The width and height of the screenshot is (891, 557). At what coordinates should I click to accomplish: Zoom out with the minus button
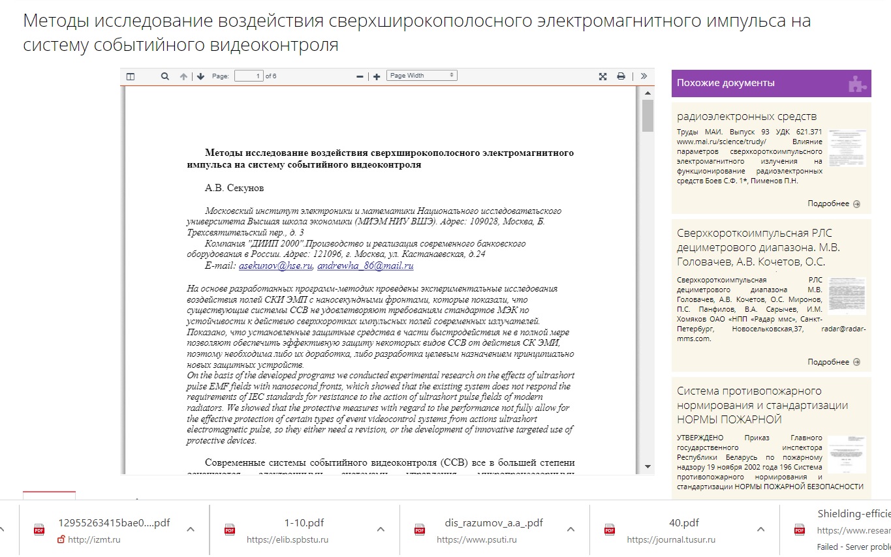point(360,76)
